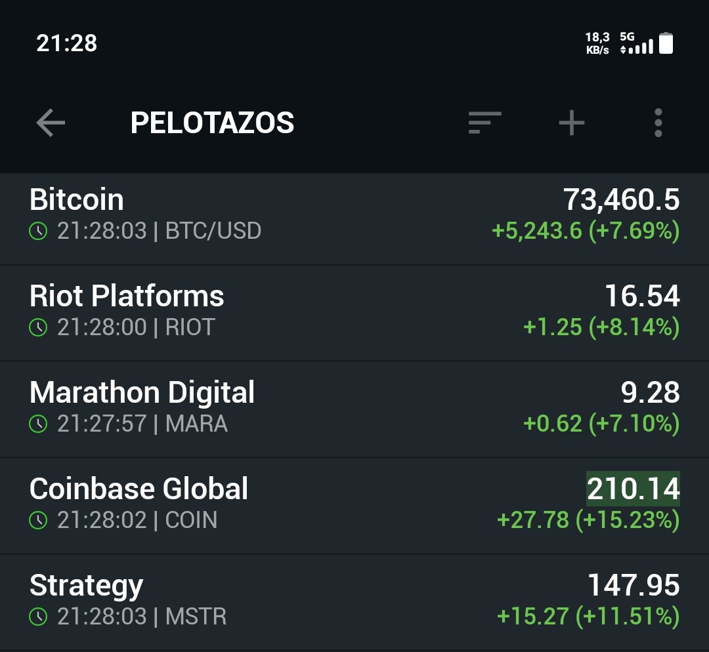Tap the clock icon in Riot Platforms row
709x652 pixels.
click(39, 327)
